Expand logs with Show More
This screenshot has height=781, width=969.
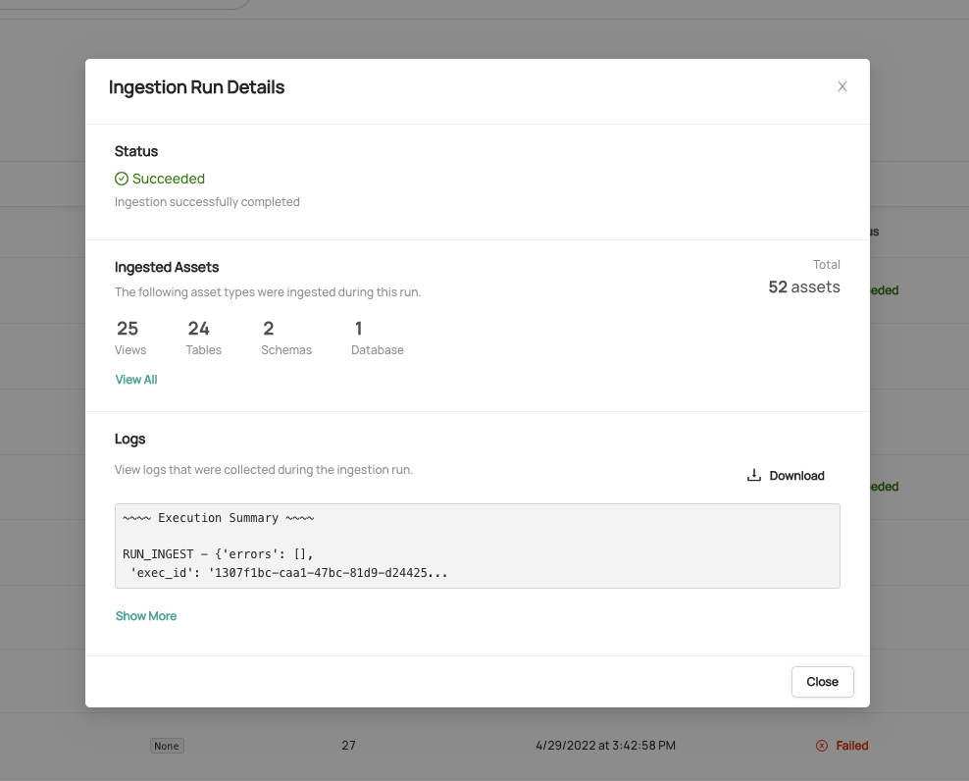[x=146, y=616]
